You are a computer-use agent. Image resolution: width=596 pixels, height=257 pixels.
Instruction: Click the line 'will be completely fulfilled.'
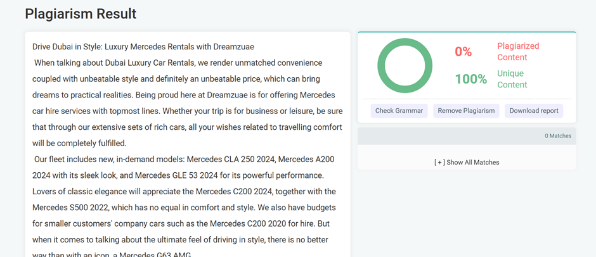(79, 144)
